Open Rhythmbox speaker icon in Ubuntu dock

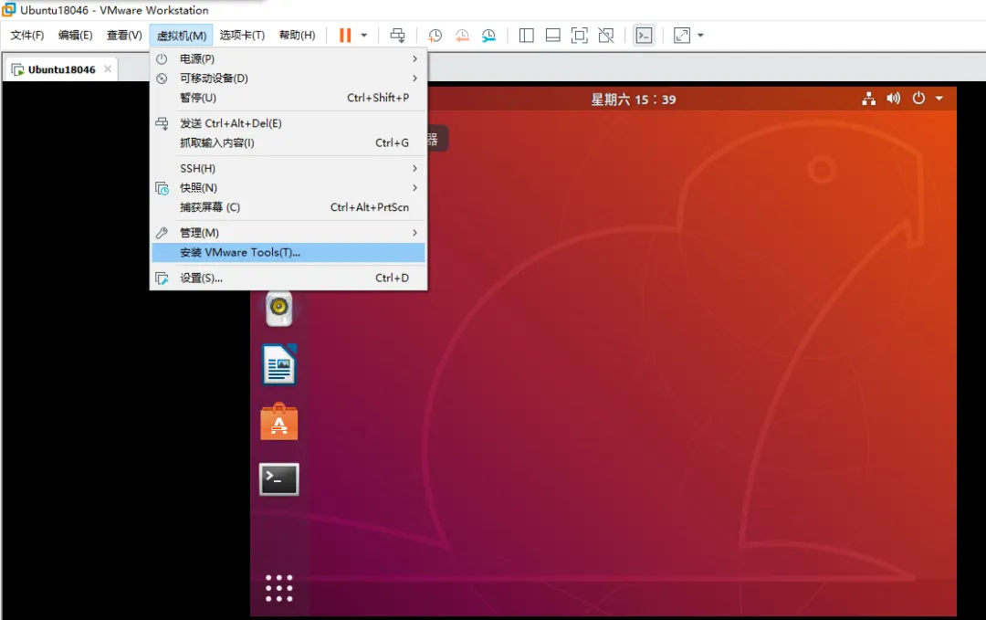pyautogui.click(x=279, y=308)
